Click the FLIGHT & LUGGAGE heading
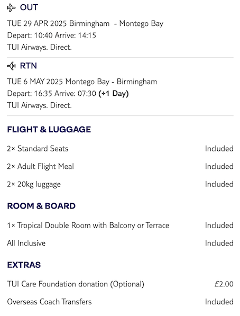 point(49,129)
